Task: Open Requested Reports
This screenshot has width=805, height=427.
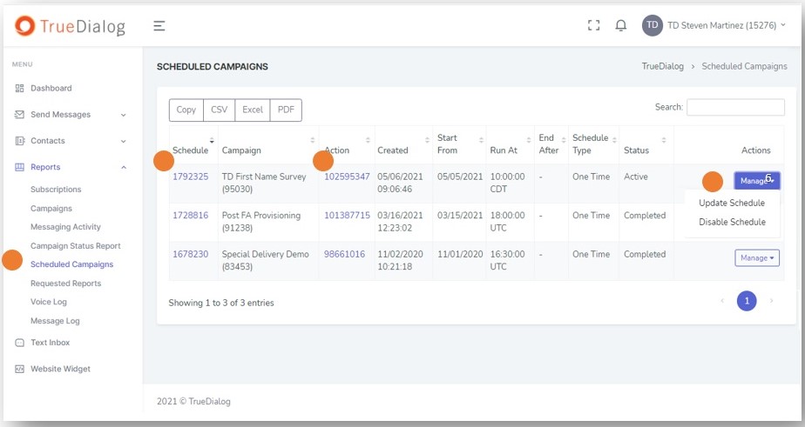Action: [x=65, y=283]
